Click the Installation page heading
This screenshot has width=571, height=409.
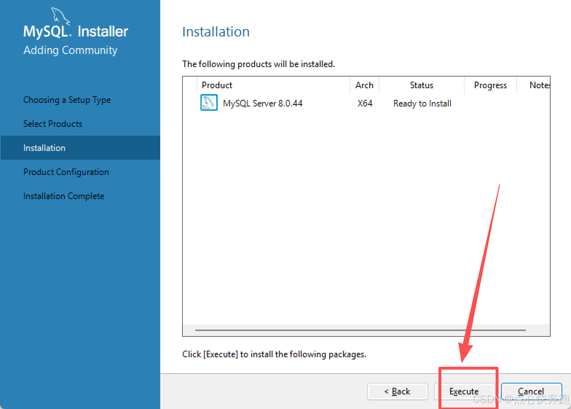[216, 32]
